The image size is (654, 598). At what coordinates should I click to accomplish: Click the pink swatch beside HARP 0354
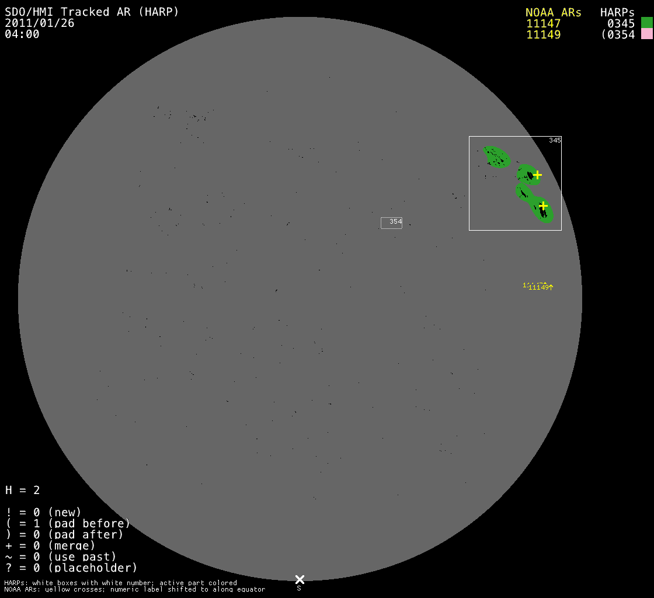(646, 34)
